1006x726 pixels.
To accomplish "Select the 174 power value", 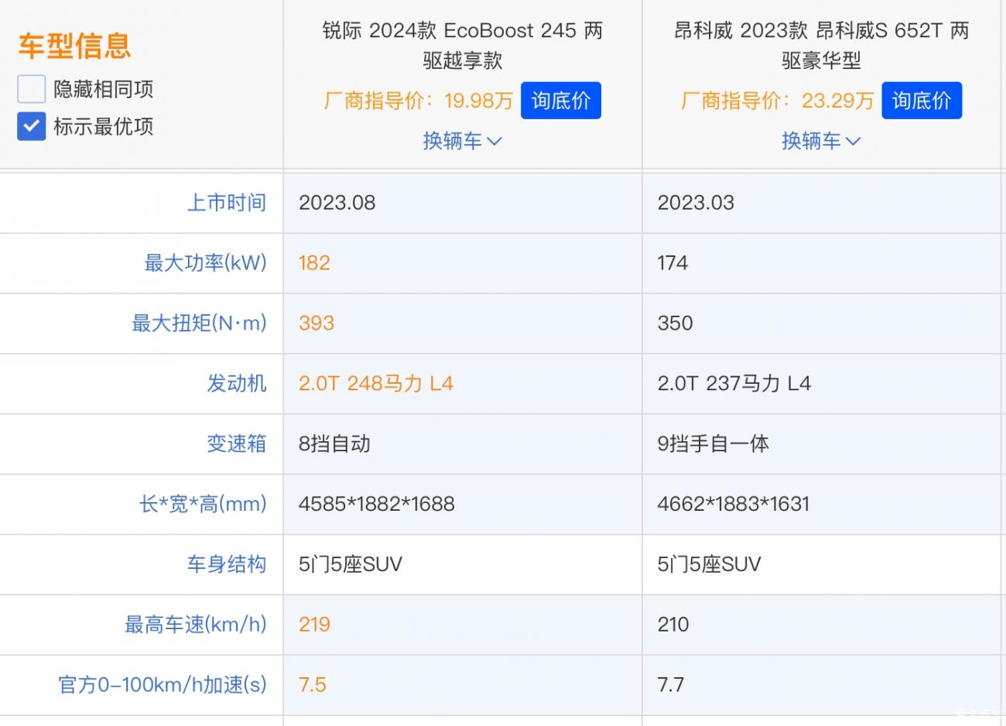I will [x=672, y=263].
